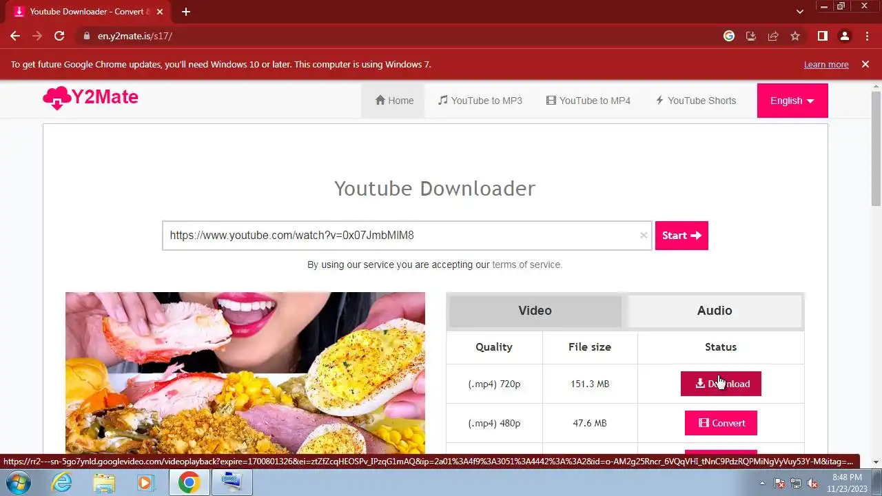Click the Quality column header
Screen dimensions: 882x496
point(494,347)
